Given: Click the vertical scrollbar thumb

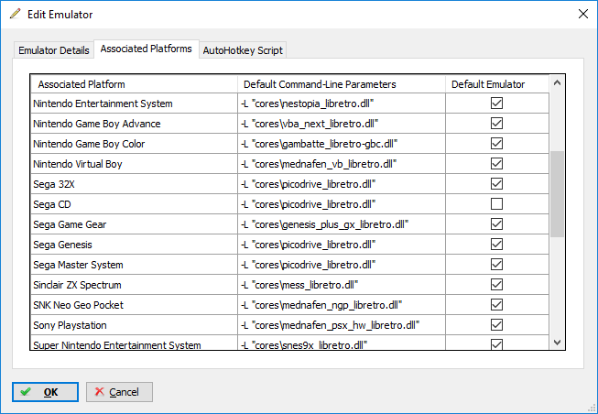Looking at the screenshot, I should [x=557, y=194].
